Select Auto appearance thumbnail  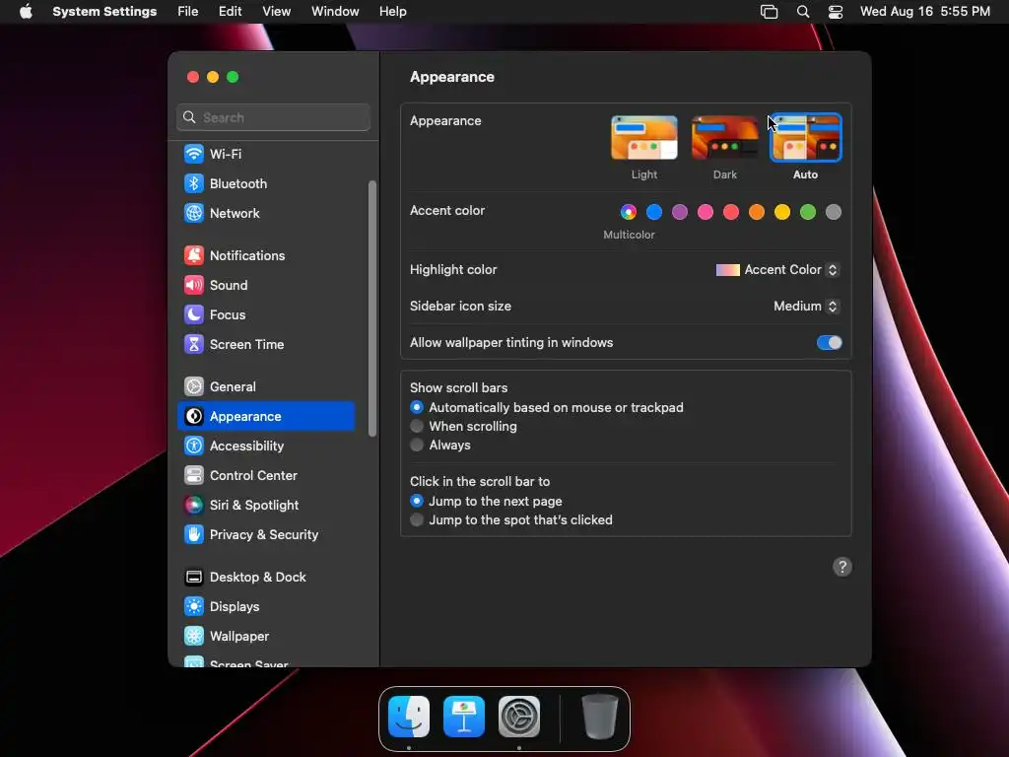coord(806,138)
